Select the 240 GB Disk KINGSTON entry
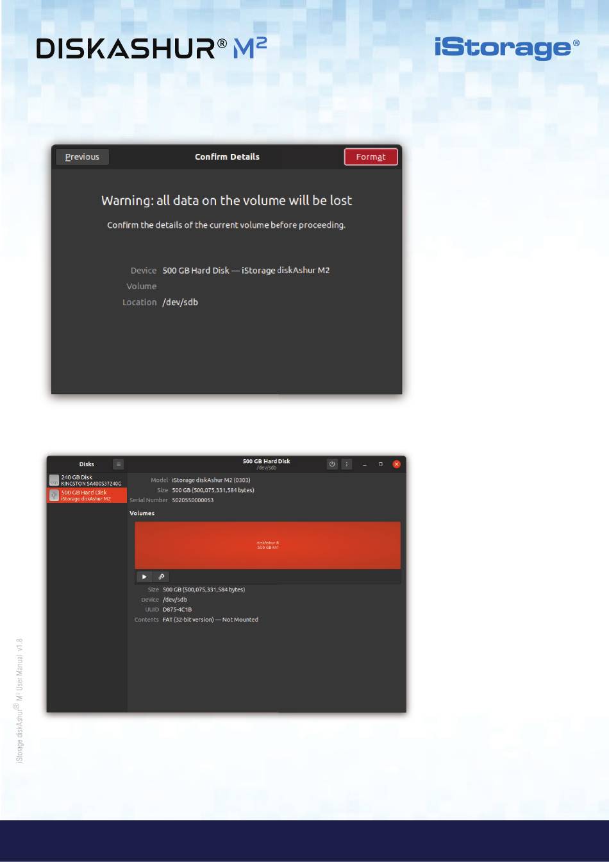 click(87, 480)
